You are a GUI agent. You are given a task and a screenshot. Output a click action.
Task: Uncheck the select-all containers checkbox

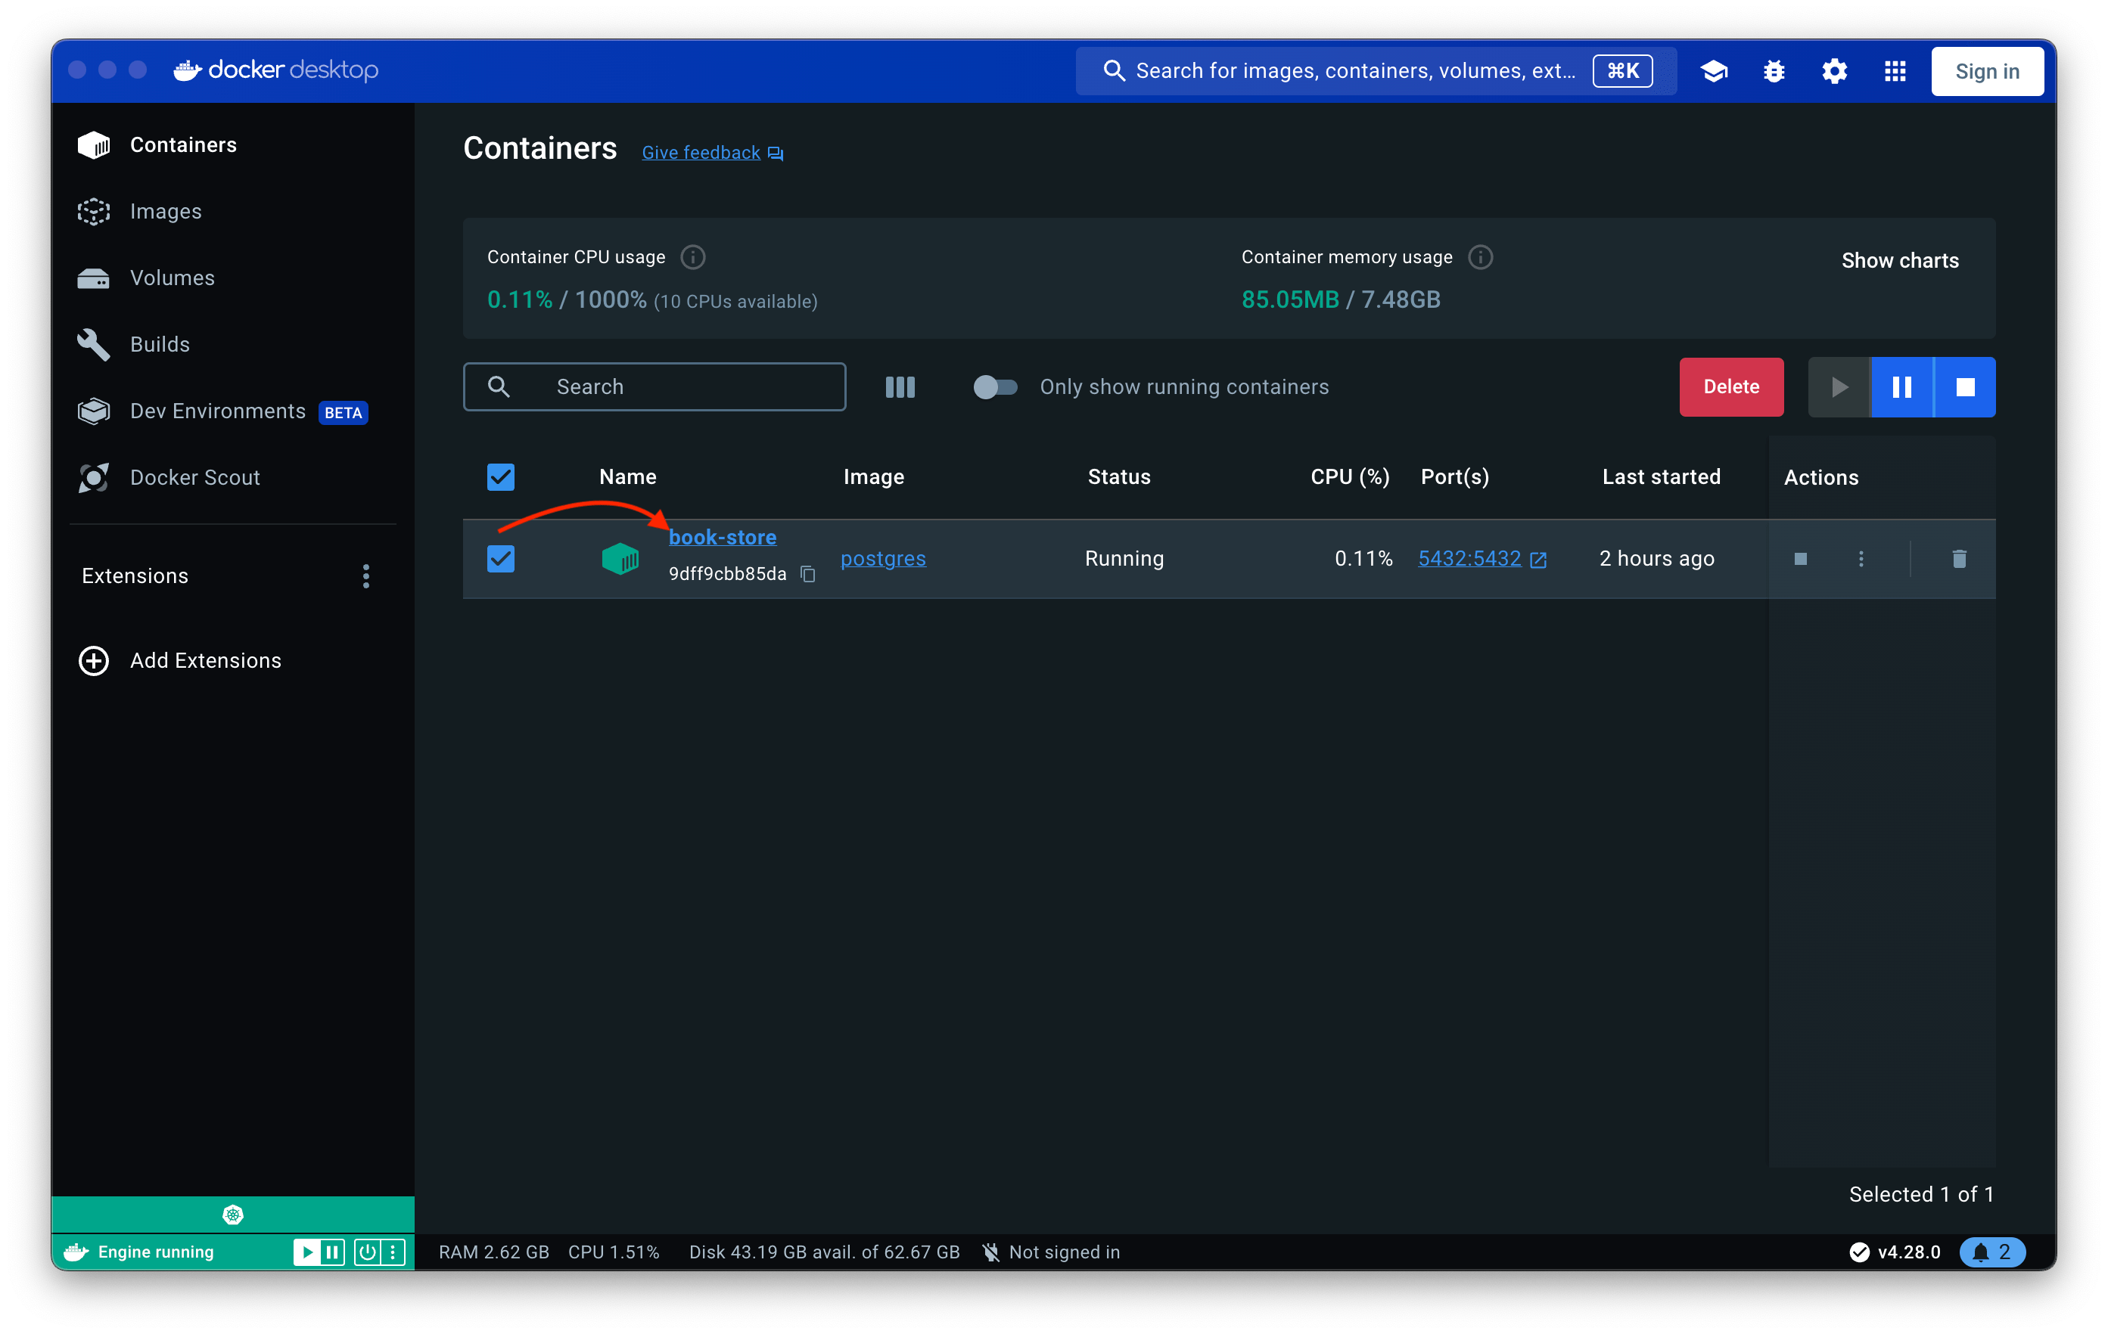click(x=500, y=476)
